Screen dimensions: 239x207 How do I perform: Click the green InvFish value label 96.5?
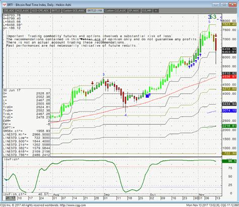[229, 161]
